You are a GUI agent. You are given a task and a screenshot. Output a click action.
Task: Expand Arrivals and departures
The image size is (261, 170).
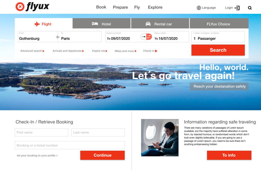pos(68,51)
